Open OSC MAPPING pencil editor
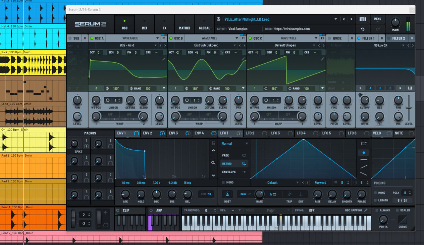Image resolution: width=424 pixels, height=245 pixels. point(366,210)
